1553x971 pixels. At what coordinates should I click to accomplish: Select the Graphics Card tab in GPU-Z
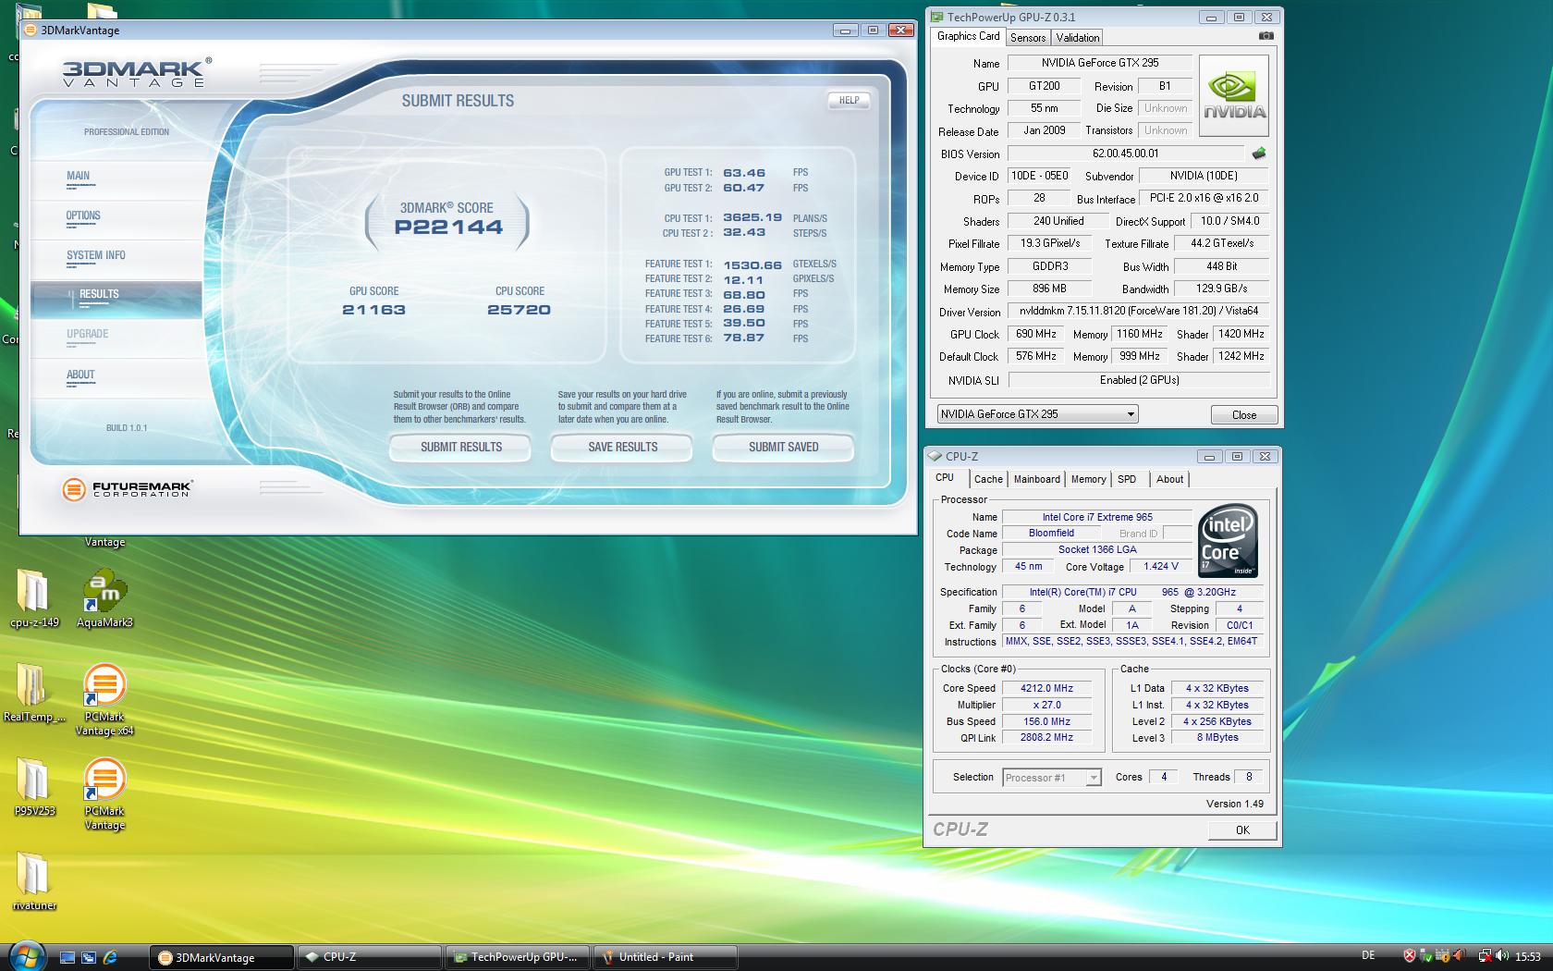(x=968, y=36)
